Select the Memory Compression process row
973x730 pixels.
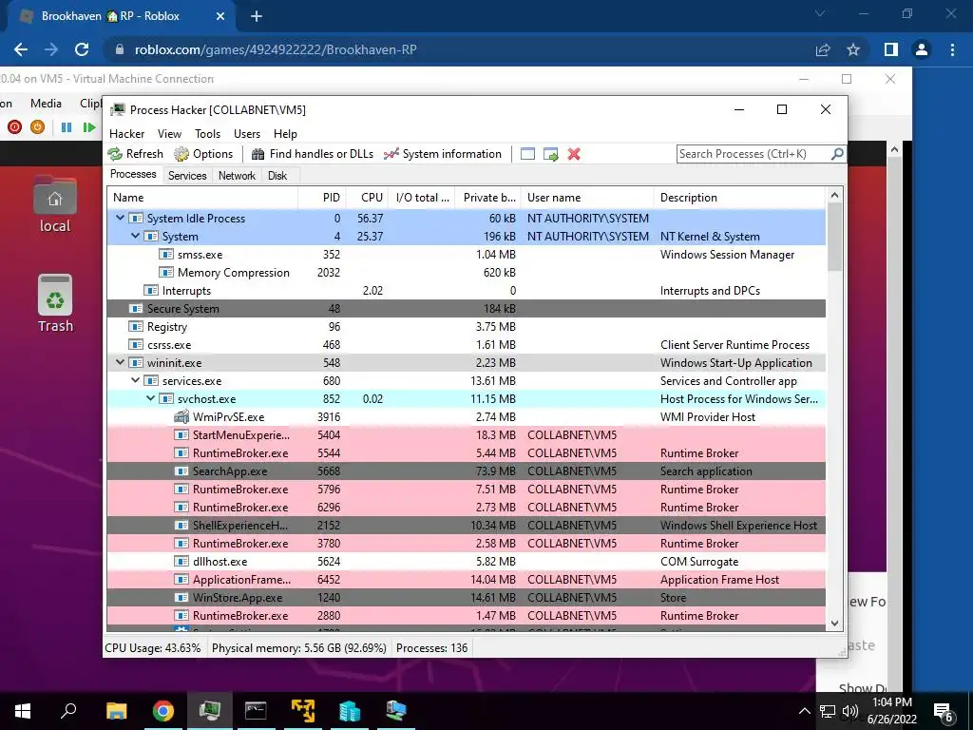(466, 273)
